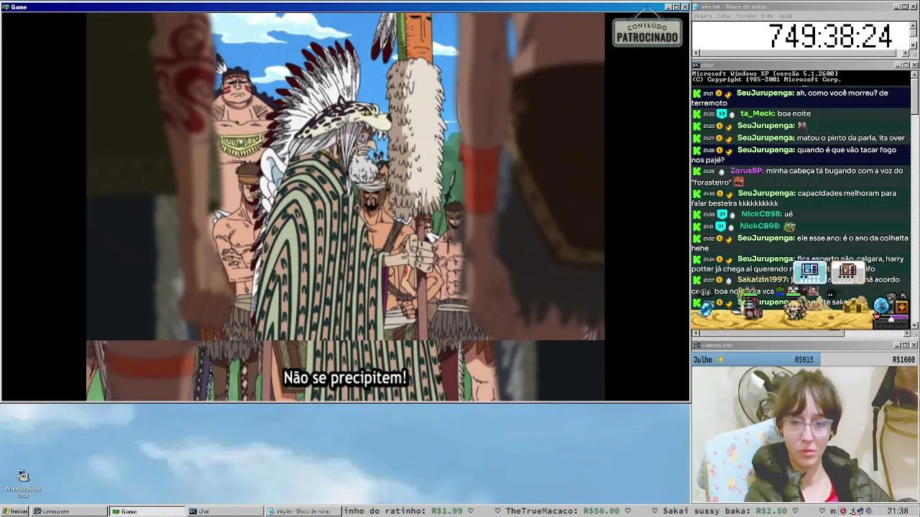Click the subtitle 'Não se precipitem!'

coord(345,378)
